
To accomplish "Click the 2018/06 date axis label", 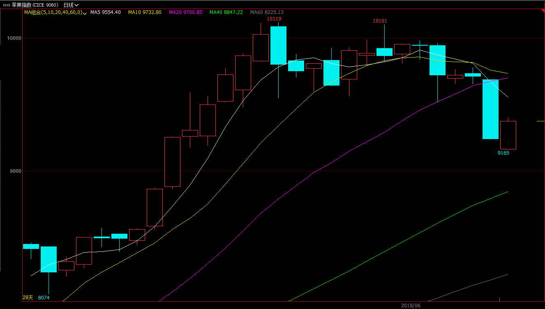I will (x=411, y=306).
